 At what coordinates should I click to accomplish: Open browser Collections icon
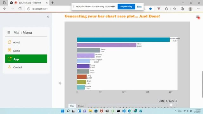(182, 9)
